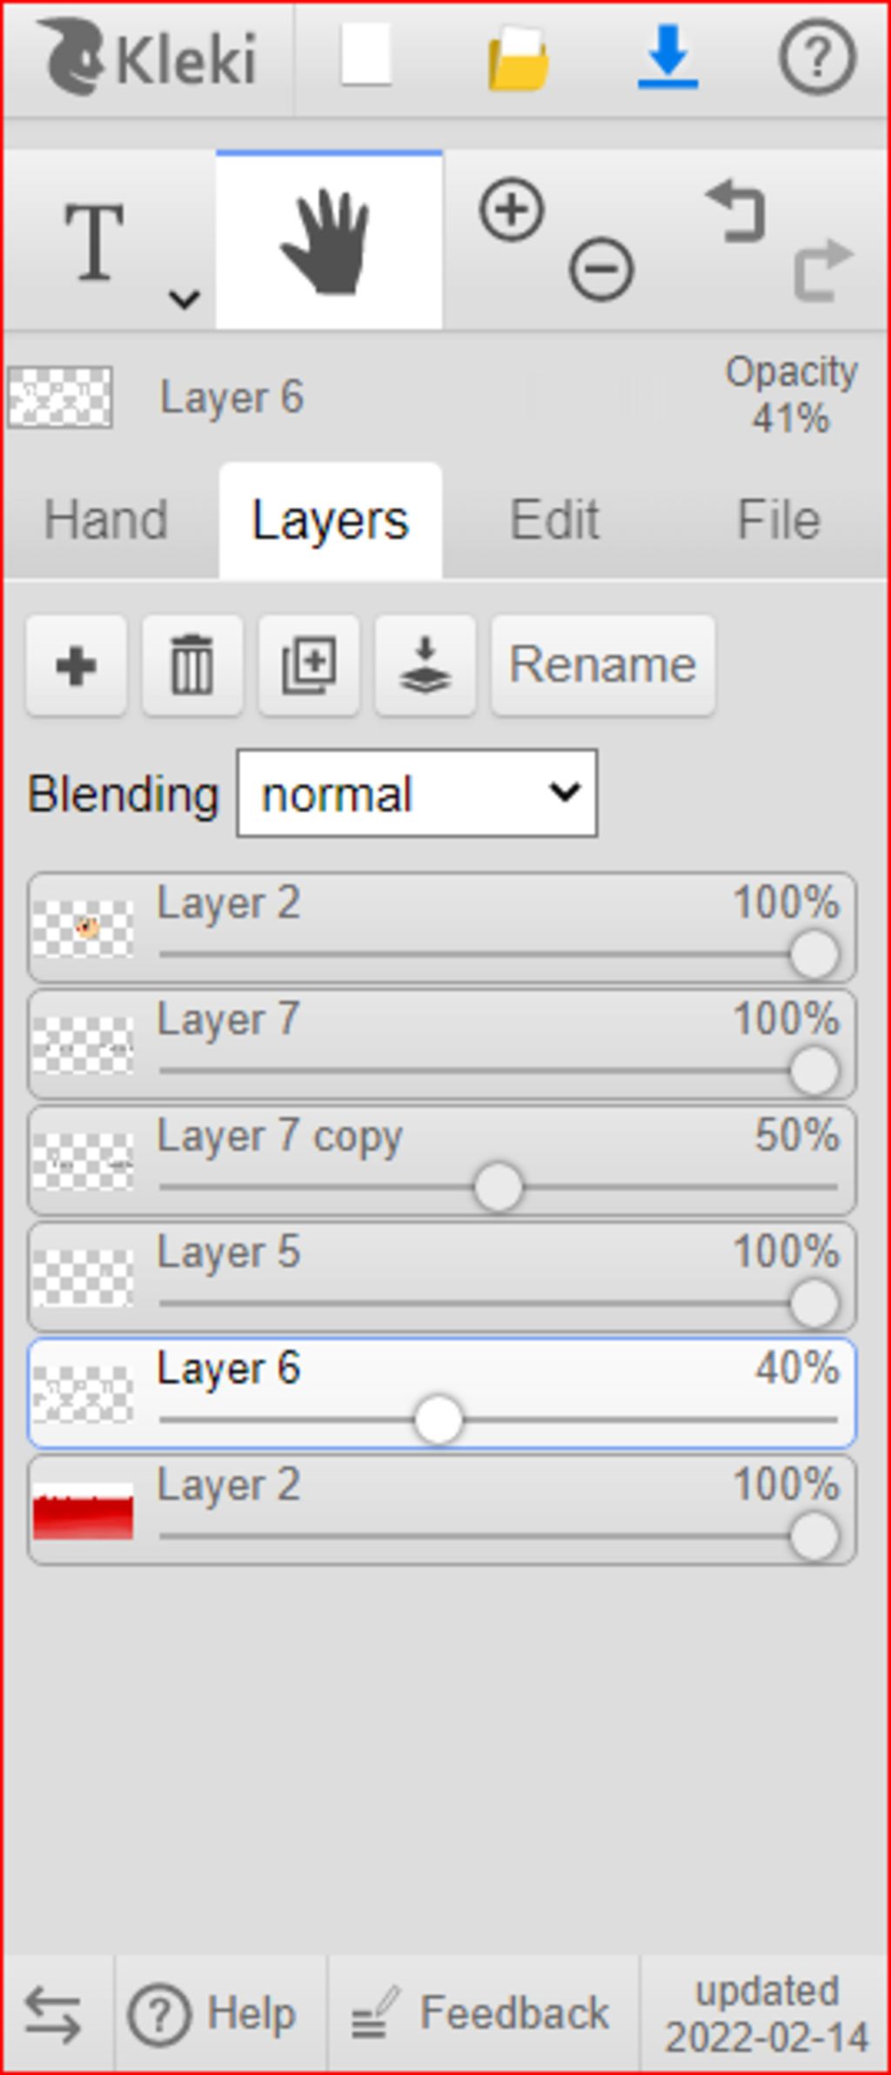This screenshot has height=2075, width=891.
Task: Add a new layer
Action: (x=77, y=666)
